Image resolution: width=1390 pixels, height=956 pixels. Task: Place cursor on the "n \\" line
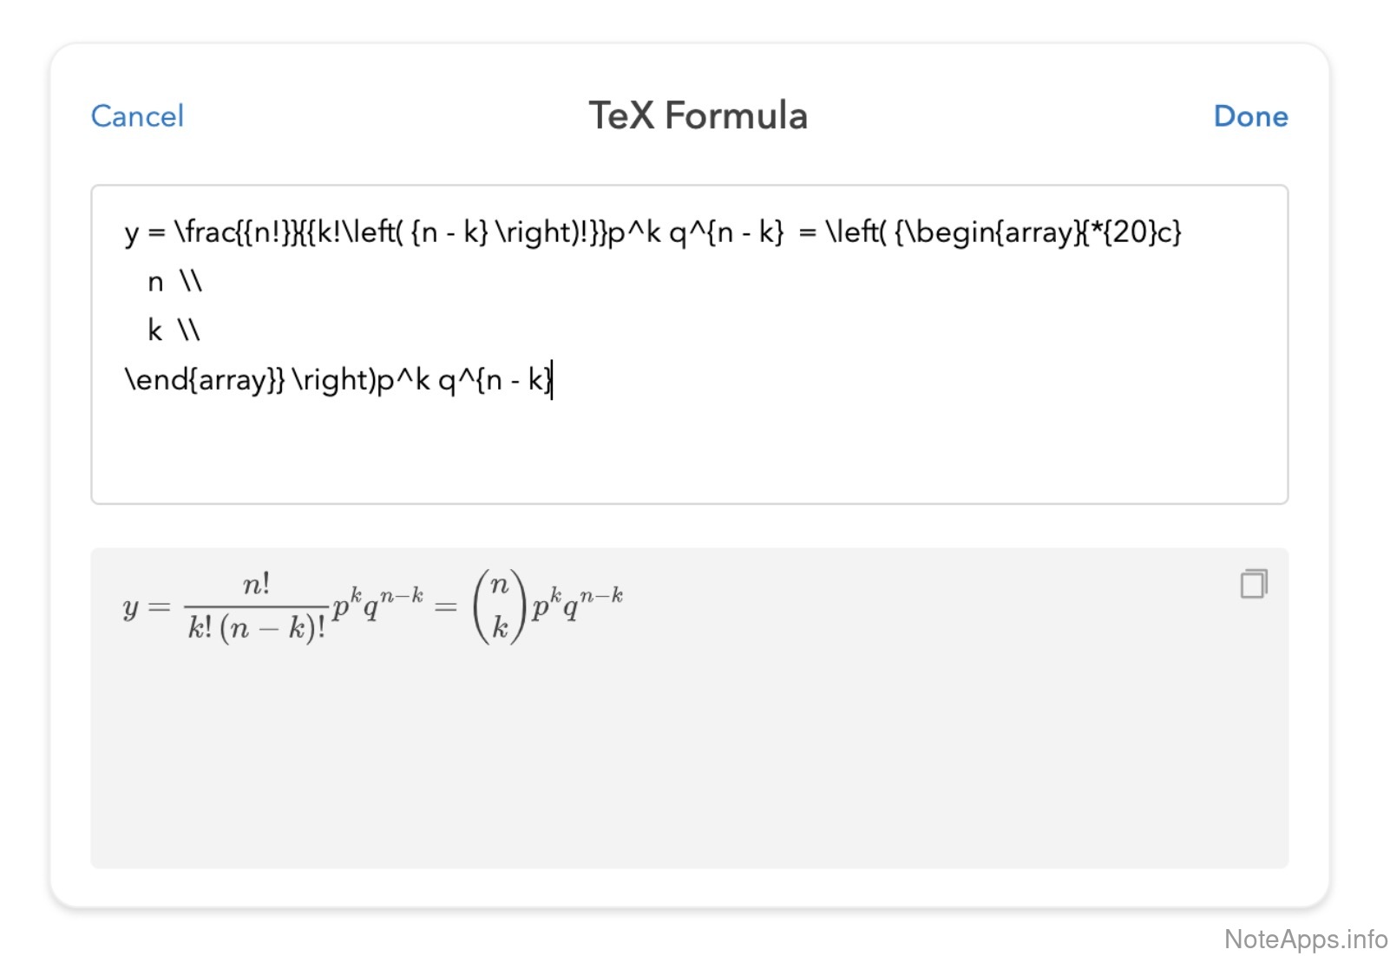(x=174, y=282)
